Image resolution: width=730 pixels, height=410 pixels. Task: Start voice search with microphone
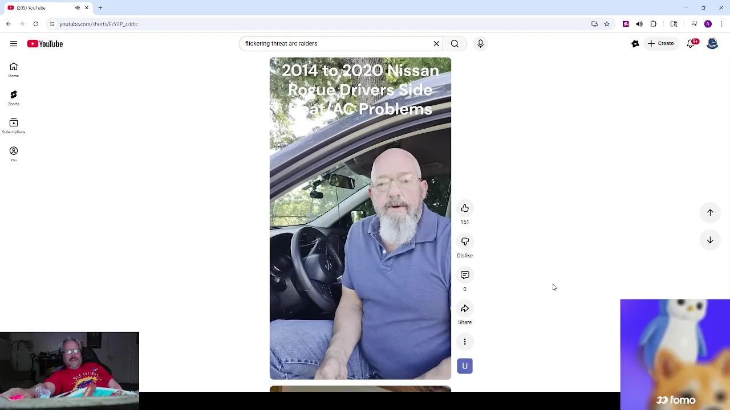[480, 43]
